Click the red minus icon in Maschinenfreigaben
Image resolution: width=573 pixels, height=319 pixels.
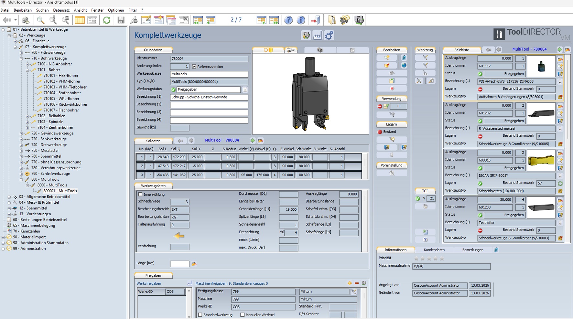point(357,283)
